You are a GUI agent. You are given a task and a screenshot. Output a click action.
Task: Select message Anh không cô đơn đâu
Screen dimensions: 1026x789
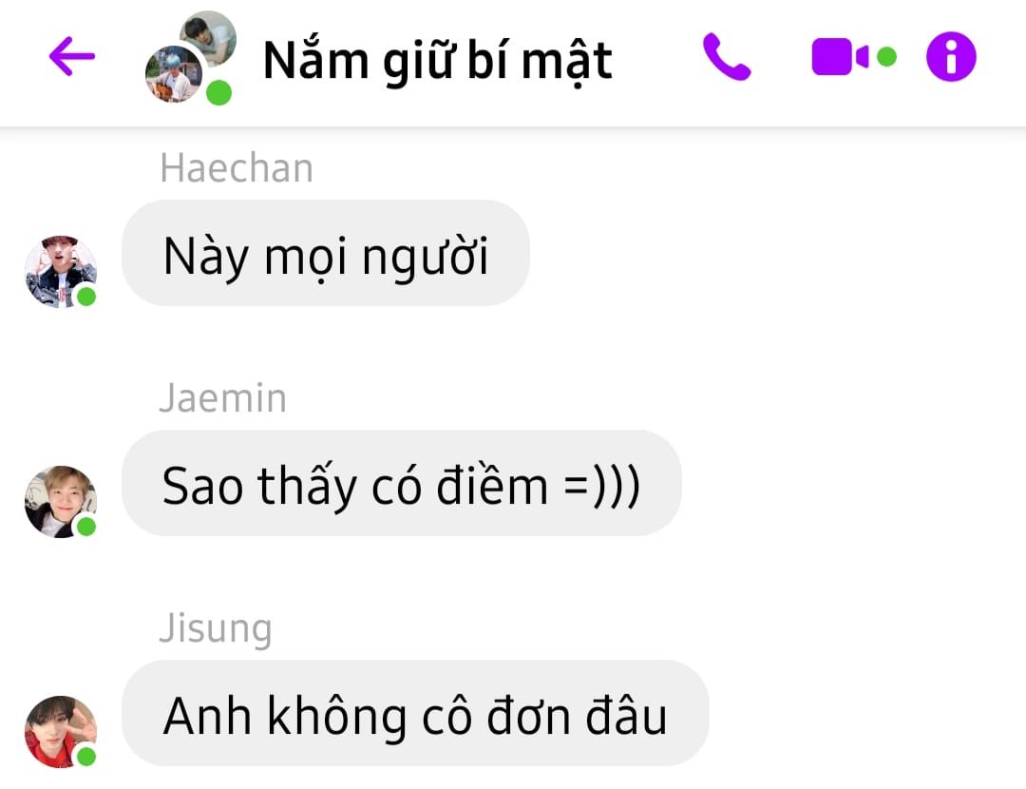(x=415, y=713)
